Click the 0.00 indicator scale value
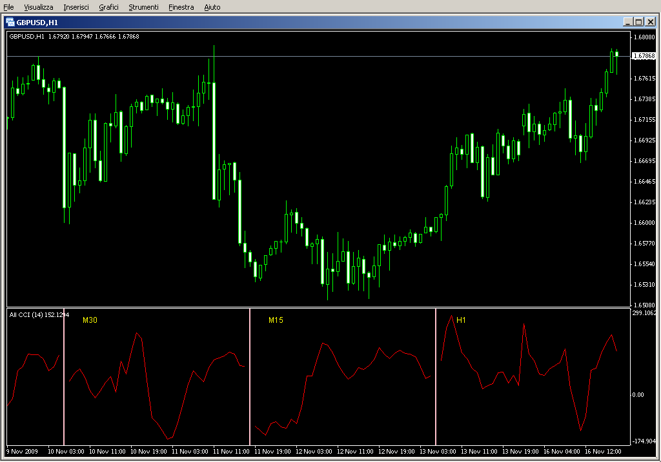 tap(638, 395)
